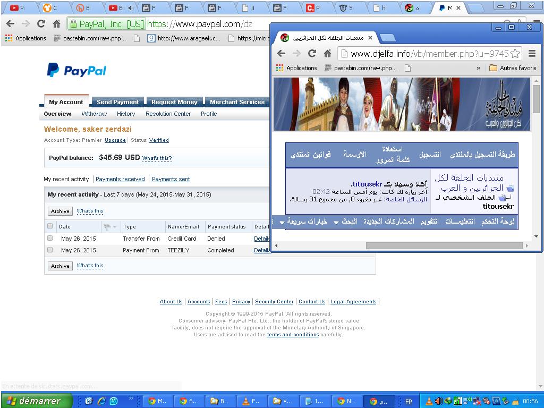Check the Transfer From Credit Card row
544x408 pixels.
[50, 239]
